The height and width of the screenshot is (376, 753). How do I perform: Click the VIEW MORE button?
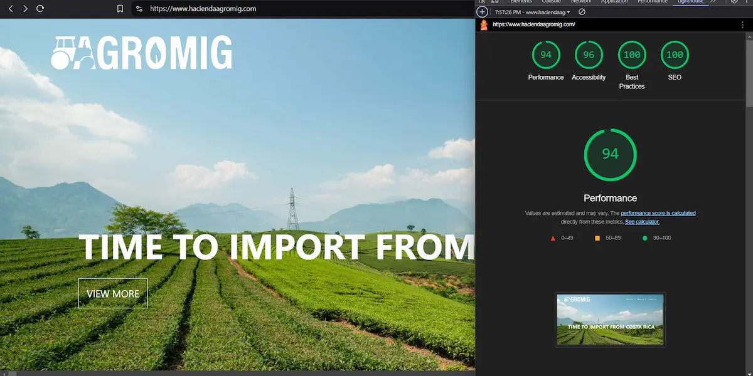113,293
